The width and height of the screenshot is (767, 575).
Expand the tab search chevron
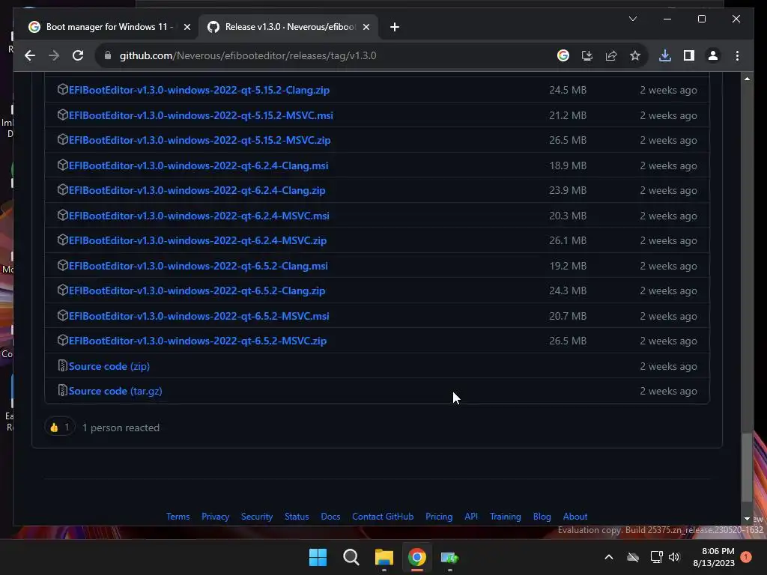pyautogui.click(x=632, y=19)
